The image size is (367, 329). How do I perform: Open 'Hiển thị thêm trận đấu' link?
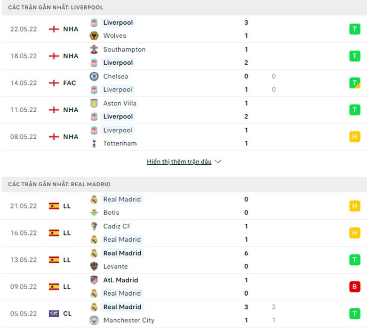tap(179, 161)
